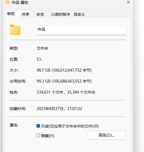This screenshot has height=152, width=144.
Task: Click the 只读 checkbox label text
Action: pos(70,126)
